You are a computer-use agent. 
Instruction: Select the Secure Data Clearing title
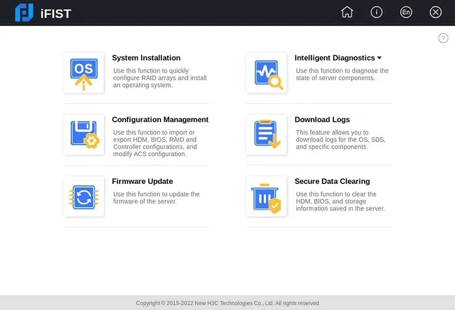[332, 181]
